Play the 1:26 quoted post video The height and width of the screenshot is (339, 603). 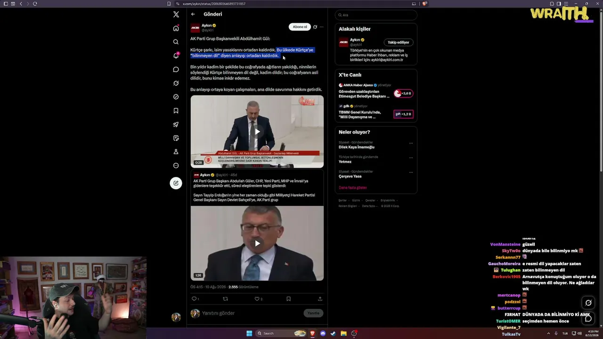[257, 243]
